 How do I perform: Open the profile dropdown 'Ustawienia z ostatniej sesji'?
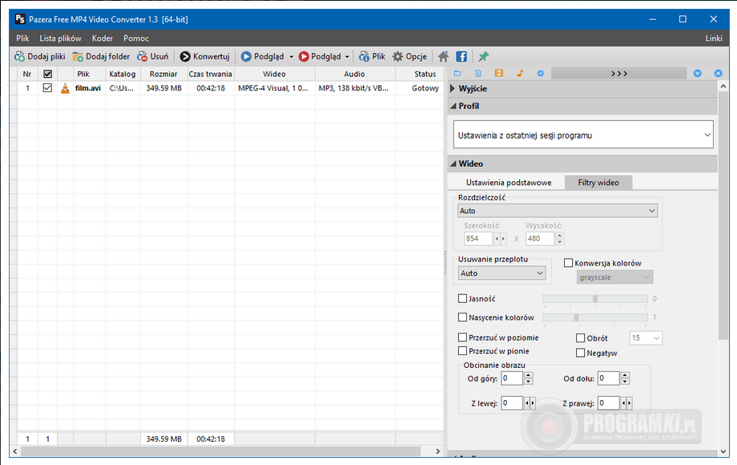pos(583,135)
